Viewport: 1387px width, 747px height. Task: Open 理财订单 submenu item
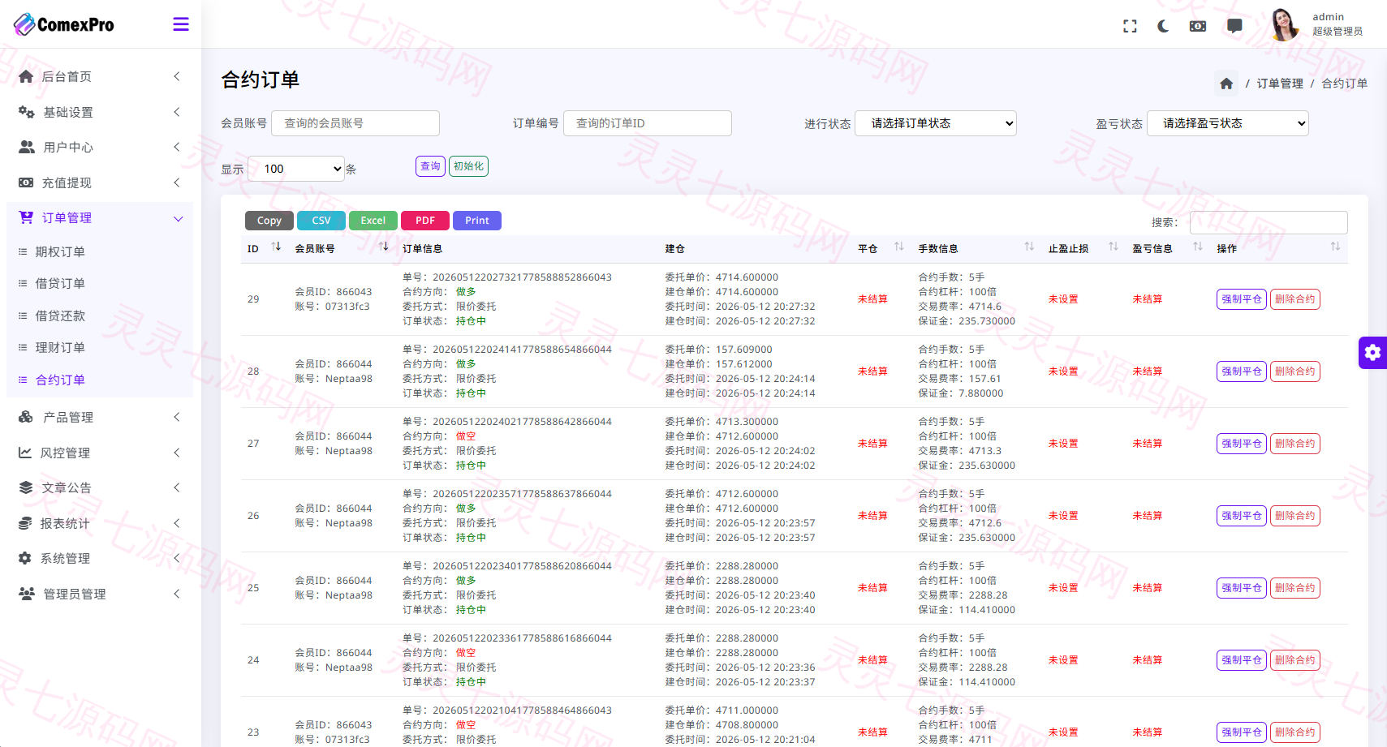(60, 348)
